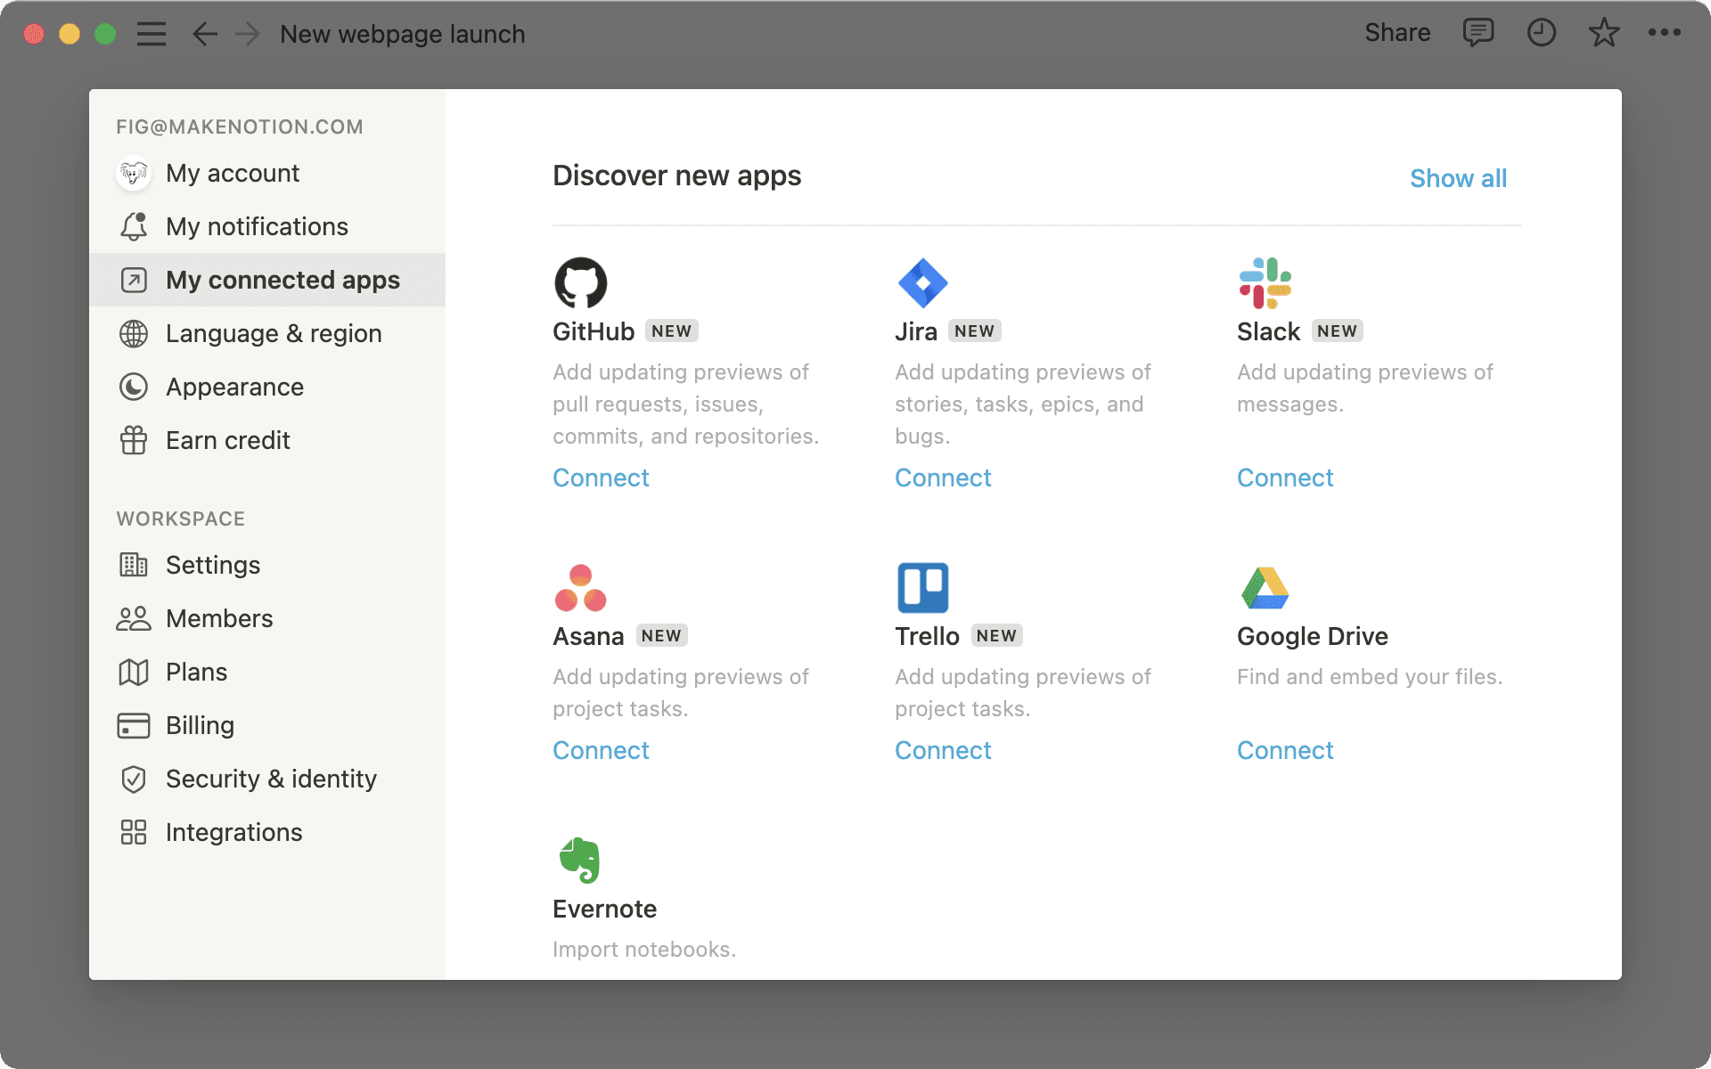Click the Jira diamond icon
Image resolution: width=1711 pixels, height=1069 pixels.
pos(922,282)
